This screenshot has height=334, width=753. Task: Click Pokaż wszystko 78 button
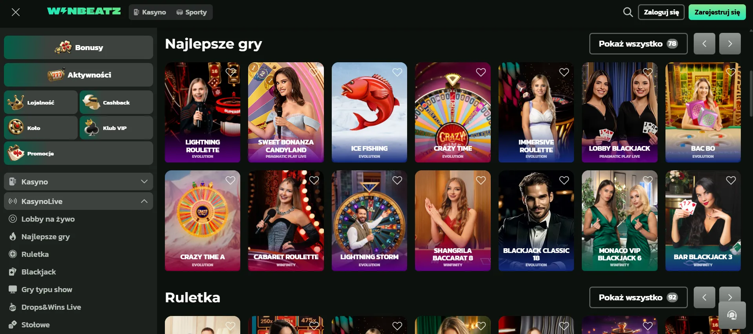[x=638, y=43]
